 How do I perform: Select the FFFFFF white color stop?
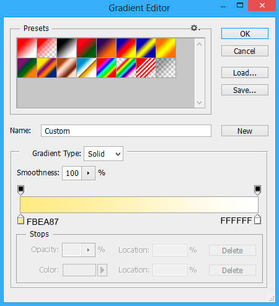click(257, 219)
